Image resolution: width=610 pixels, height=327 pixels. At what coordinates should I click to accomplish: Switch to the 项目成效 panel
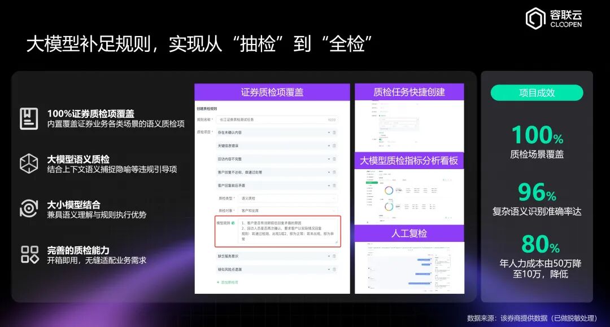[537, 92]
